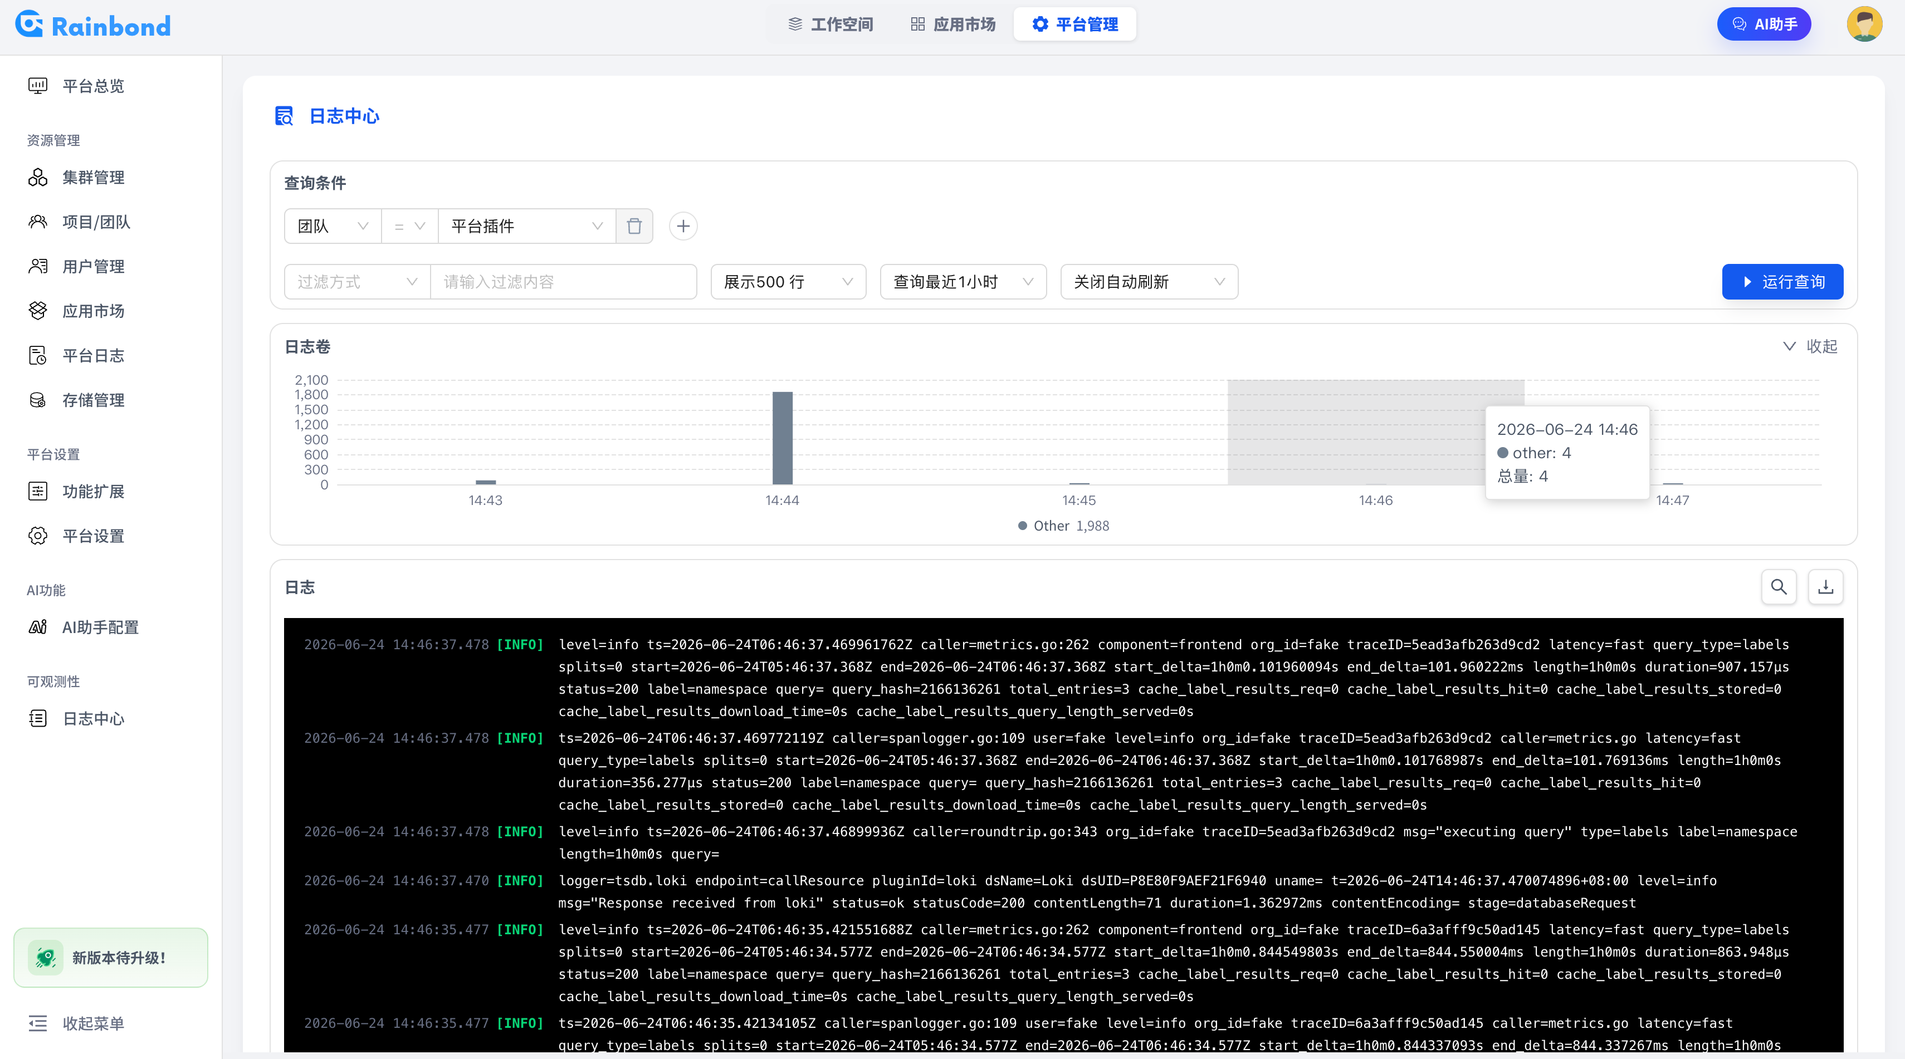Click the 新版本待升级 banner
The height and width of the screenshot is (1059, 1905).
click(x=111, y=958)
